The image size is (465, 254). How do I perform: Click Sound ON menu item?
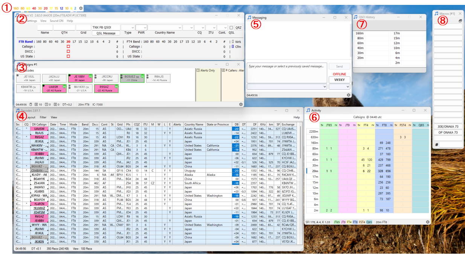56,21
